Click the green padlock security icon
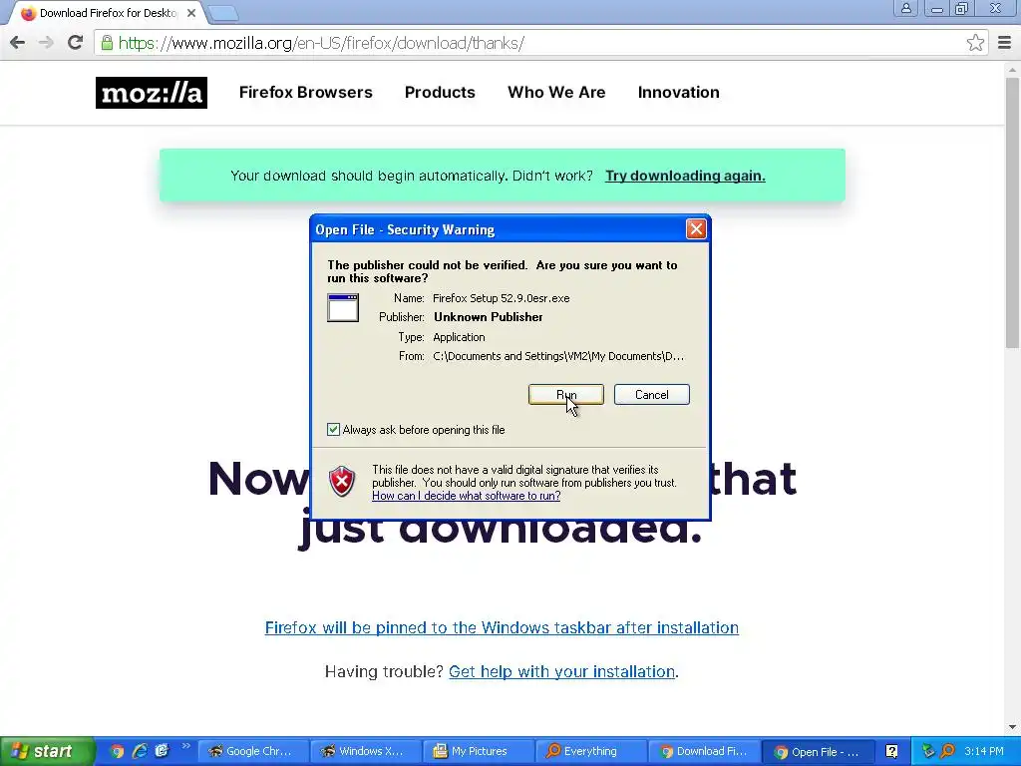Viewport: 1021px width, 766px height. click(107, 43)
